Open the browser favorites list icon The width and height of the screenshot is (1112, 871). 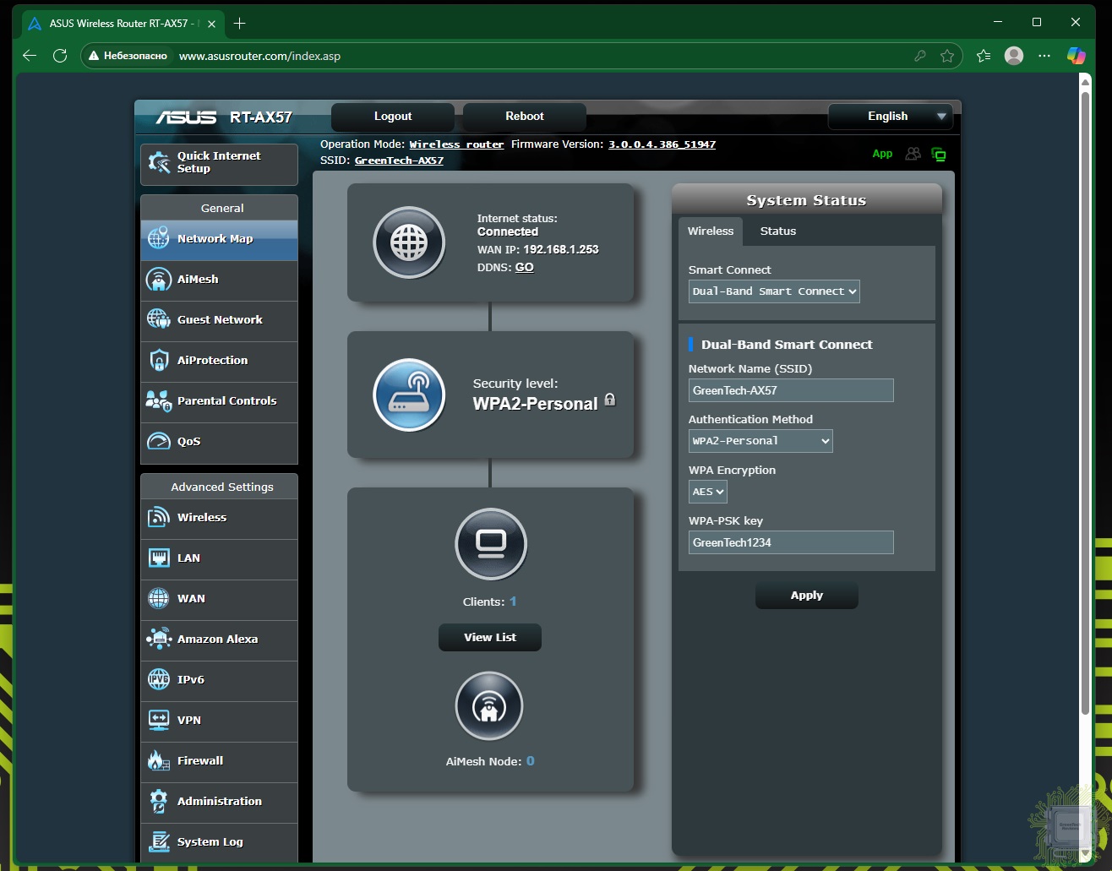point(984,56)
